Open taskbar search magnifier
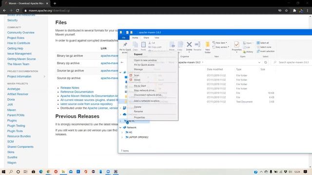 [x=11, y=172]
